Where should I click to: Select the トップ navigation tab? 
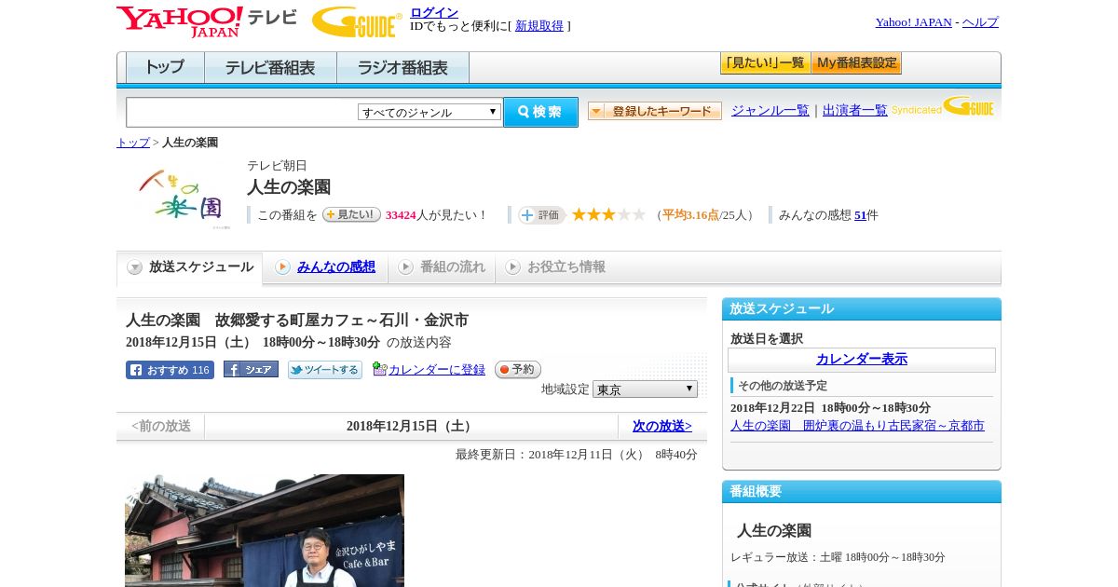click(x=165, y=68)
